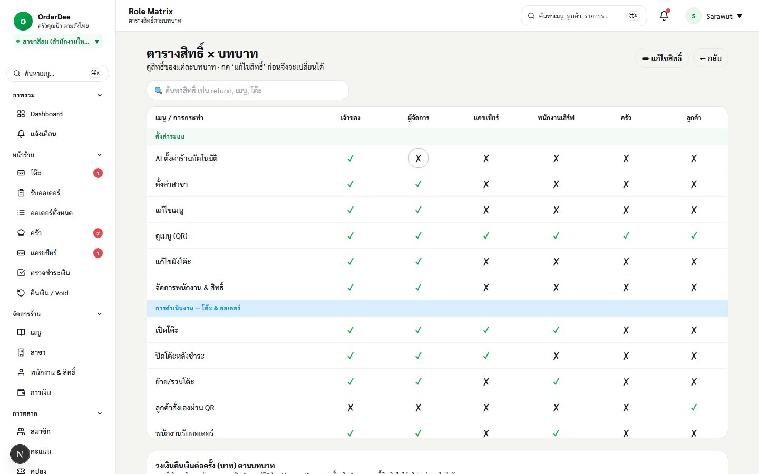Toggle ครัว permission for ดูเมนู (QR)

(626, 236)
